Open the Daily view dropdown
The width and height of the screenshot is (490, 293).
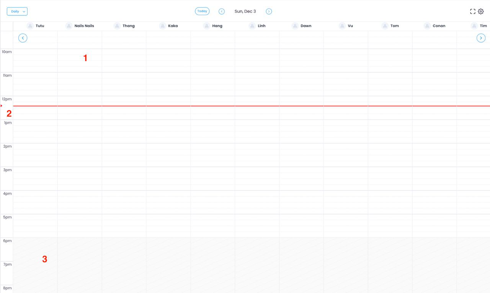[17, 11]
